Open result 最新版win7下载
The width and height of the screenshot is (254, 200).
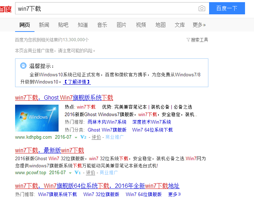50,150
